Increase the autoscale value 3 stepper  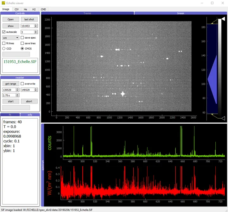point(36,31)
